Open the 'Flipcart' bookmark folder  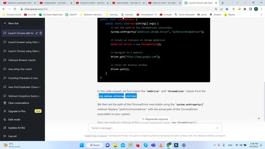tap(229, 15)
